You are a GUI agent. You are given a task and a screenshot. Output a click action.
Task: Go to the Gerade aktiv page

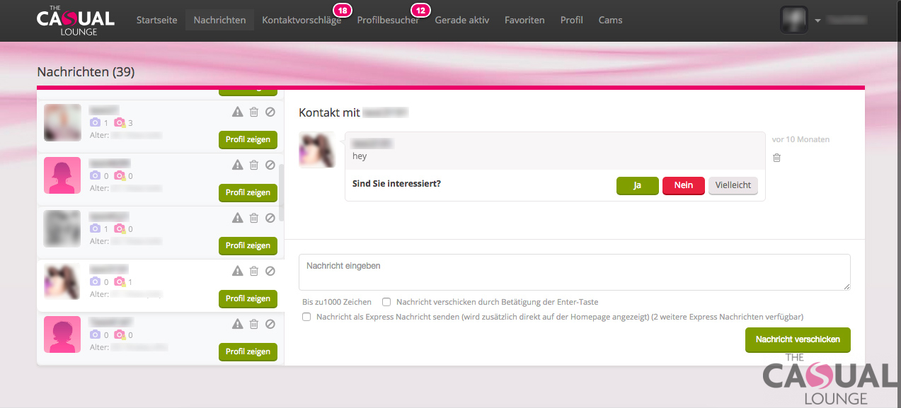pyautogui.click(x=461, y=21)
